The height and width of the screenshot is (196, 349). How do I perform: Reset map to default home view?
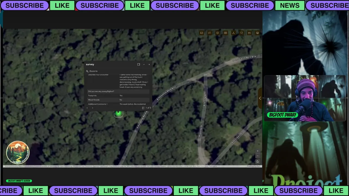[x=258, y=161]
